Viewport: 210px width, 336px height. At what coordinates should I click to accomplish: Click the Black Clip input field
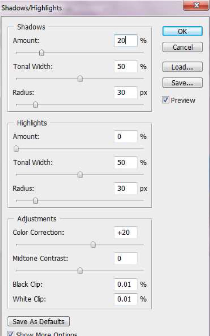[125, 285]
